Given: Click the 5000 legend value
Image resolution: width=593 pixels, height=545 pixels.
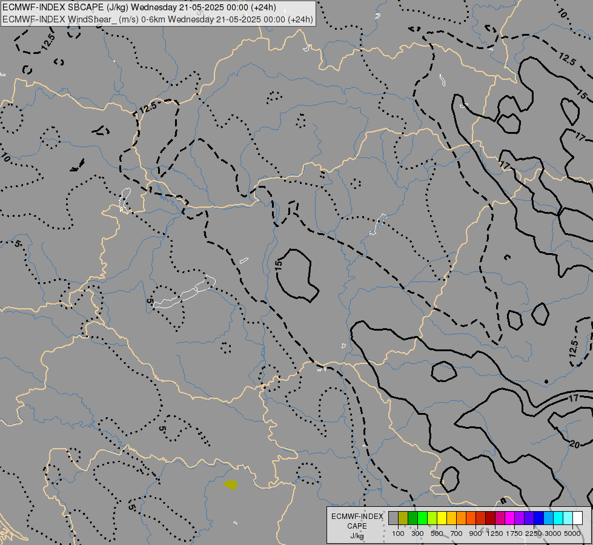Looking at the screenshot, I should pyautogui.click(x=572, y=533).
